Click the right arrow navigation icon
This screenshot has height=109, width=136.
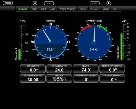108,3
